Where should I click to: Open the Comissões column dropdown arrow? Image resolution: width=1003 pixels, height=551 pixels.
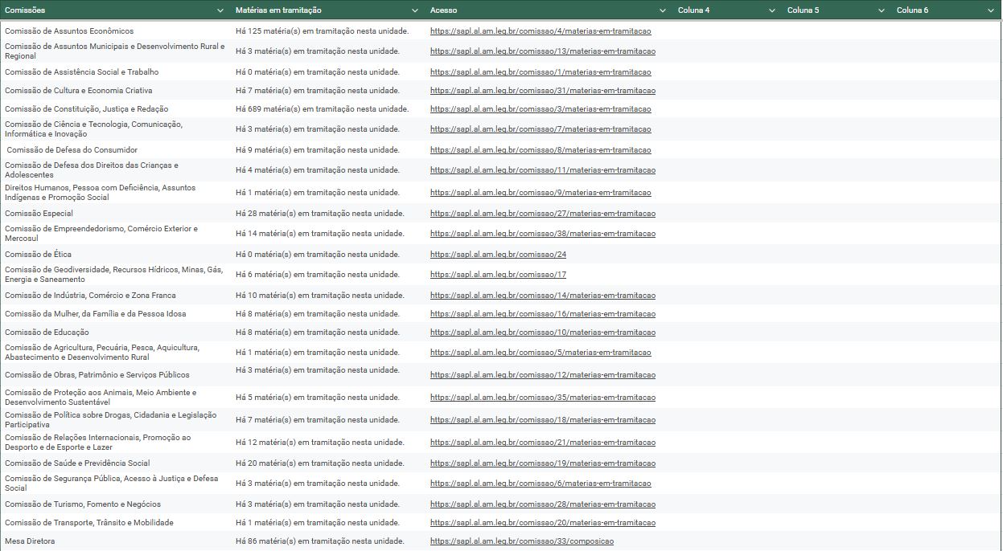(220, 10)
